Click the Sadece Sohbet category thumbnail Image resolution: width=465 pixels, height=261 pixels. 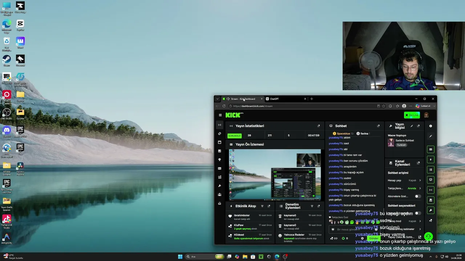click(391, 142)
